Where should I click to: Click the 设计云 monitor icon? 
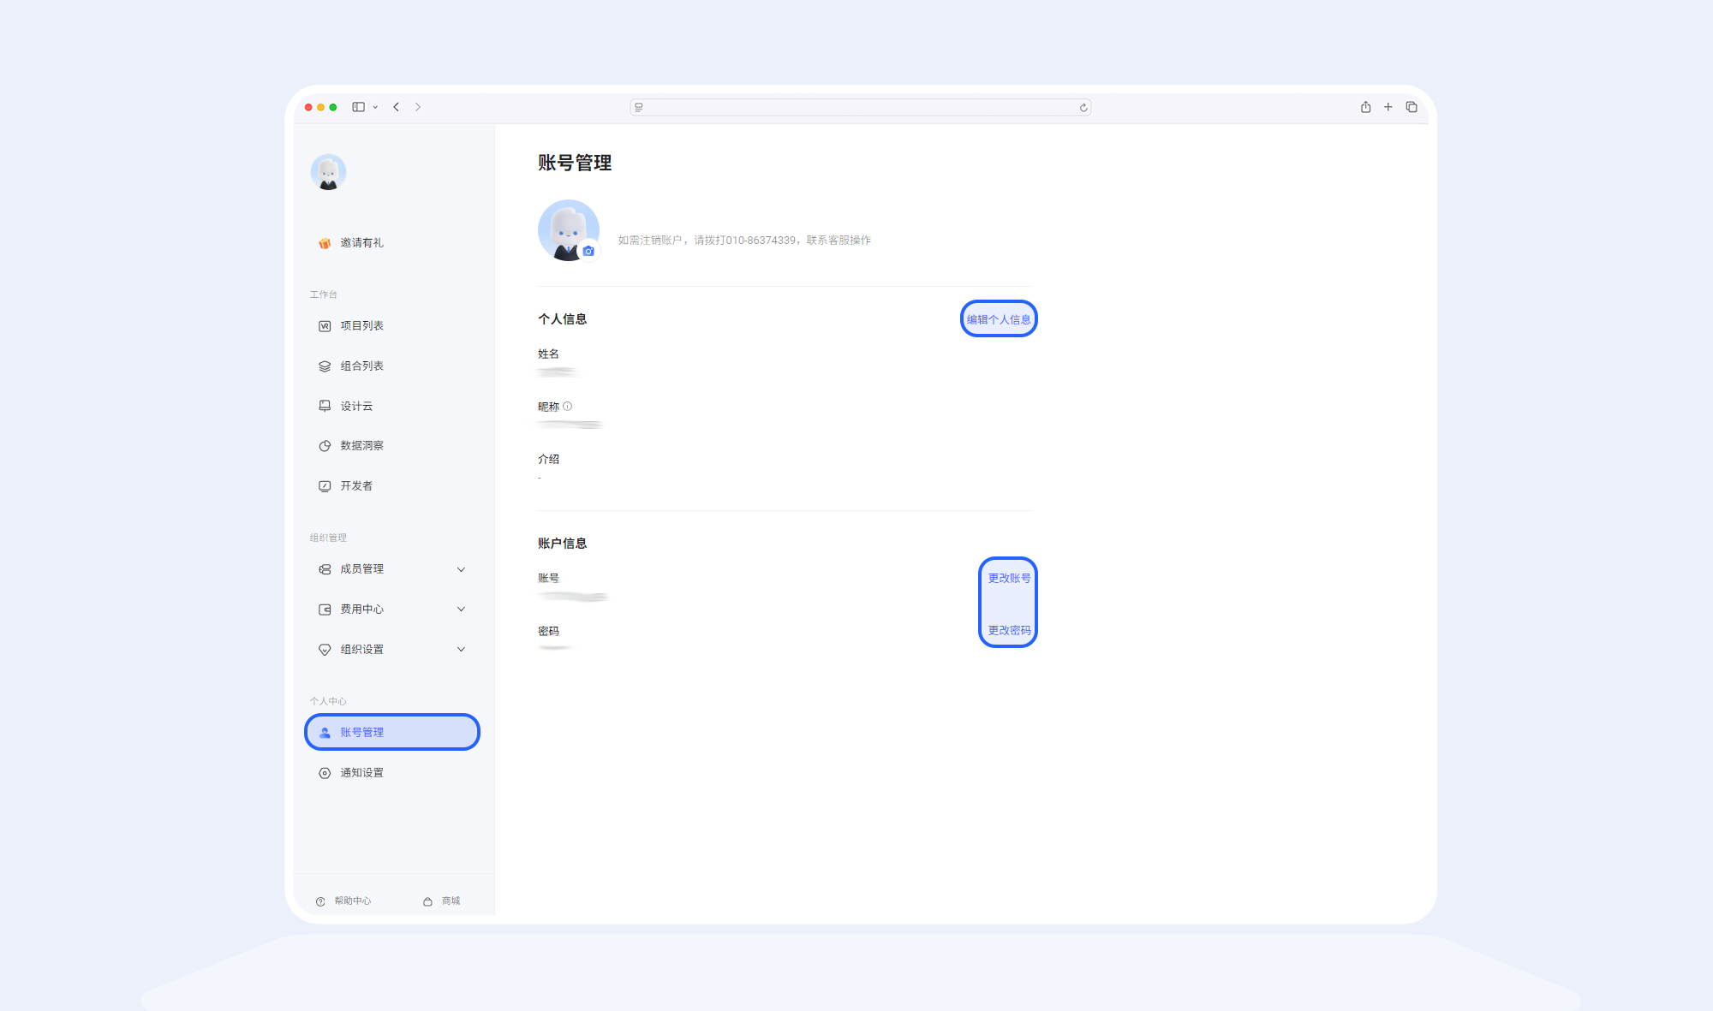pyautogui.click(x=324, y=406)
